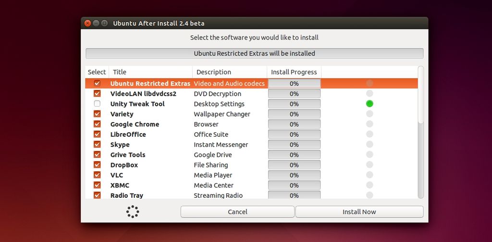Select the 'DropBox' row title

click(124, 165)
